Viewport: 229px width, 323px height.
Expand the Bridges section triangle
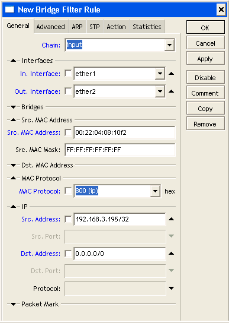[x=14, y=107]
